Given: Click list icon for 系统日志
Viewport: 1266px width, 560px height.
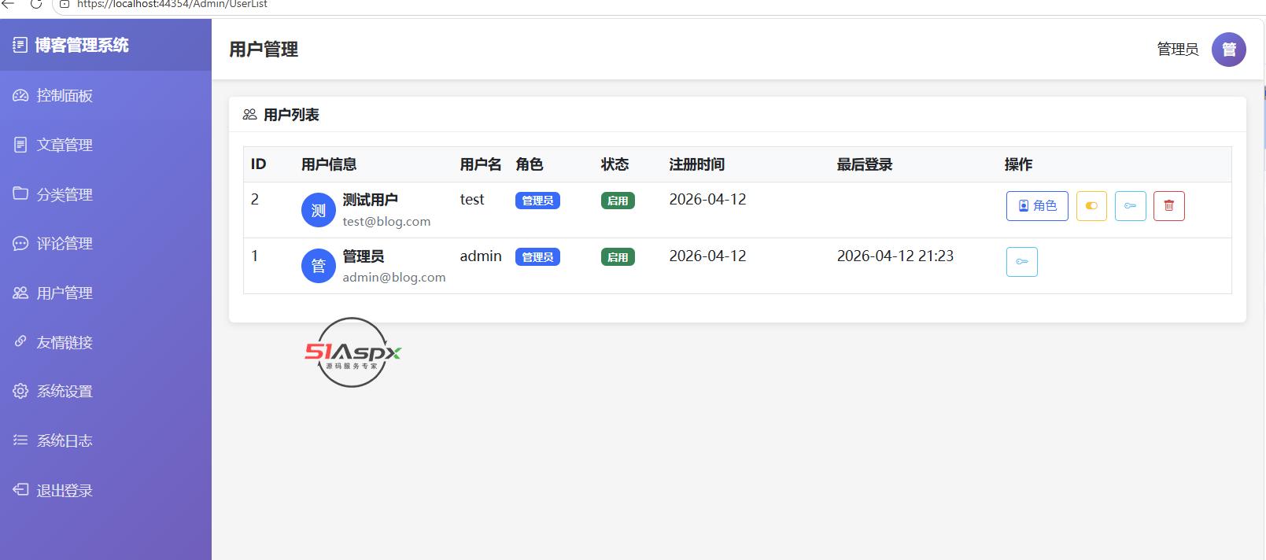Looking at the screenshot, I should point(20,440).
